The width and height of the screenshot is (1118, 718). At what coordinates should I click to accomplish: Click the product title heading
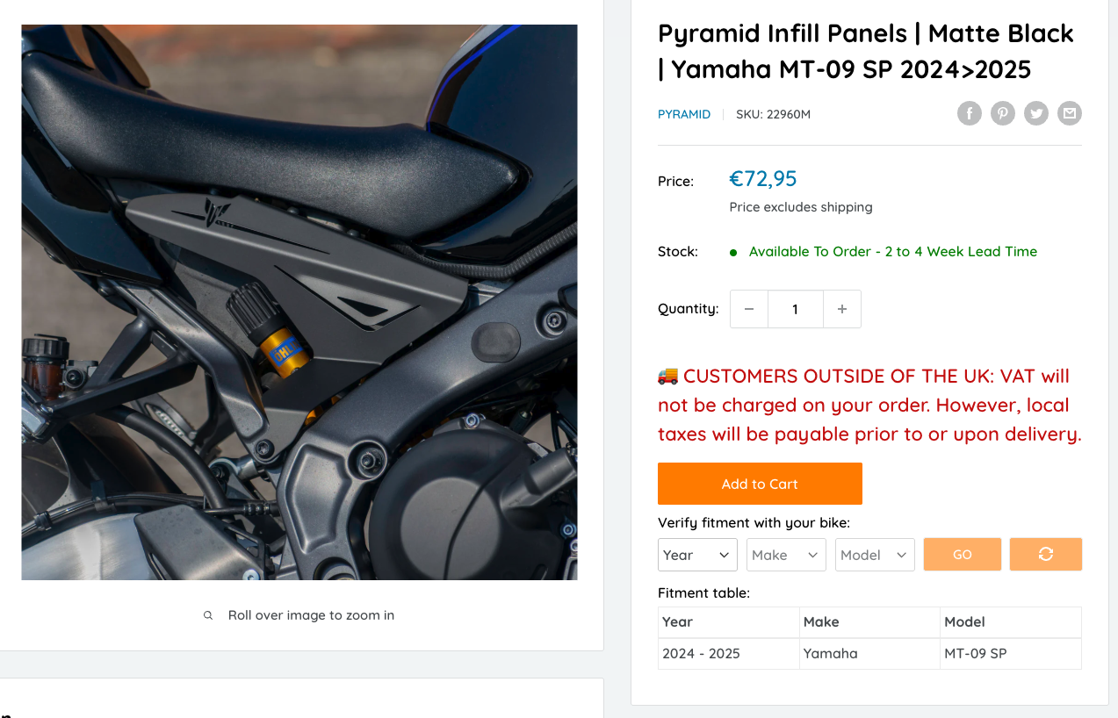[865, 51]
